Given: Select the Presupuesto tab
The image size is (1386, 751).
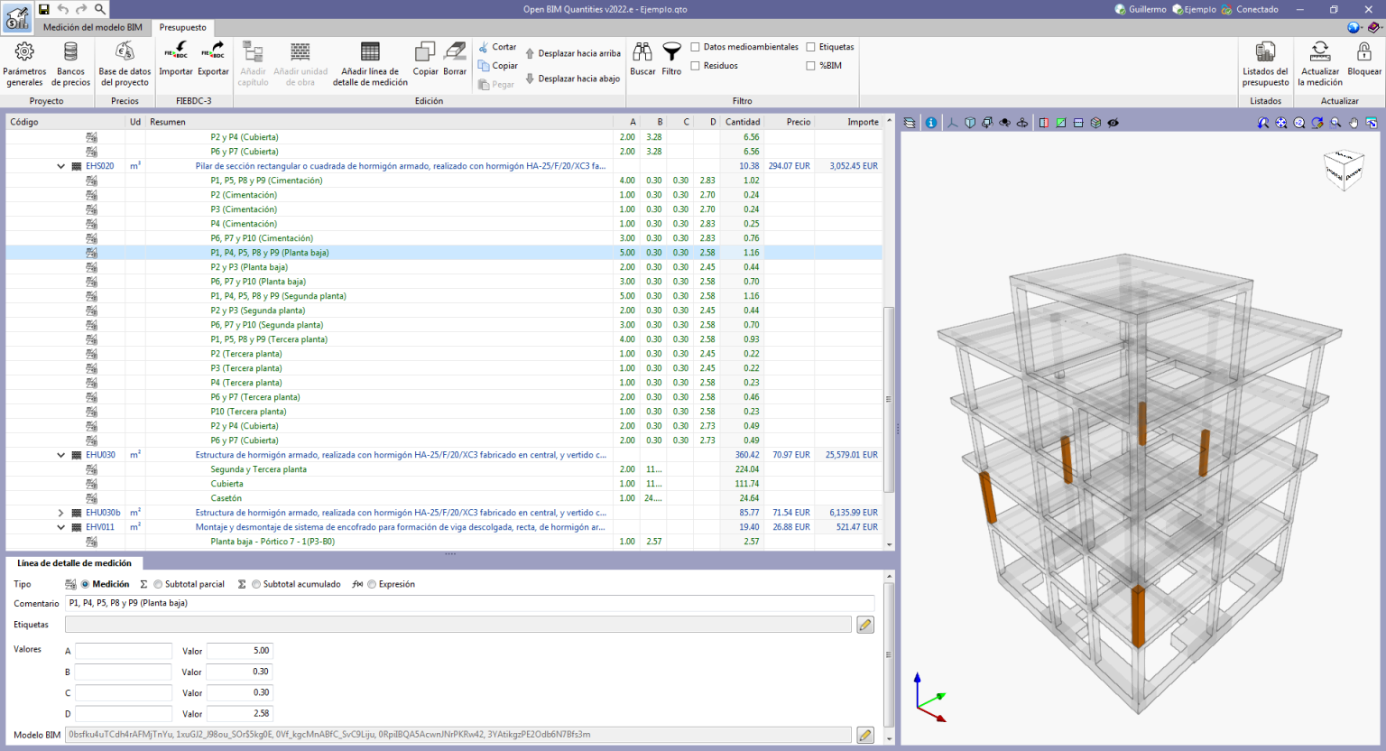Looking at the screenshot, I should [x=182, y=27].
